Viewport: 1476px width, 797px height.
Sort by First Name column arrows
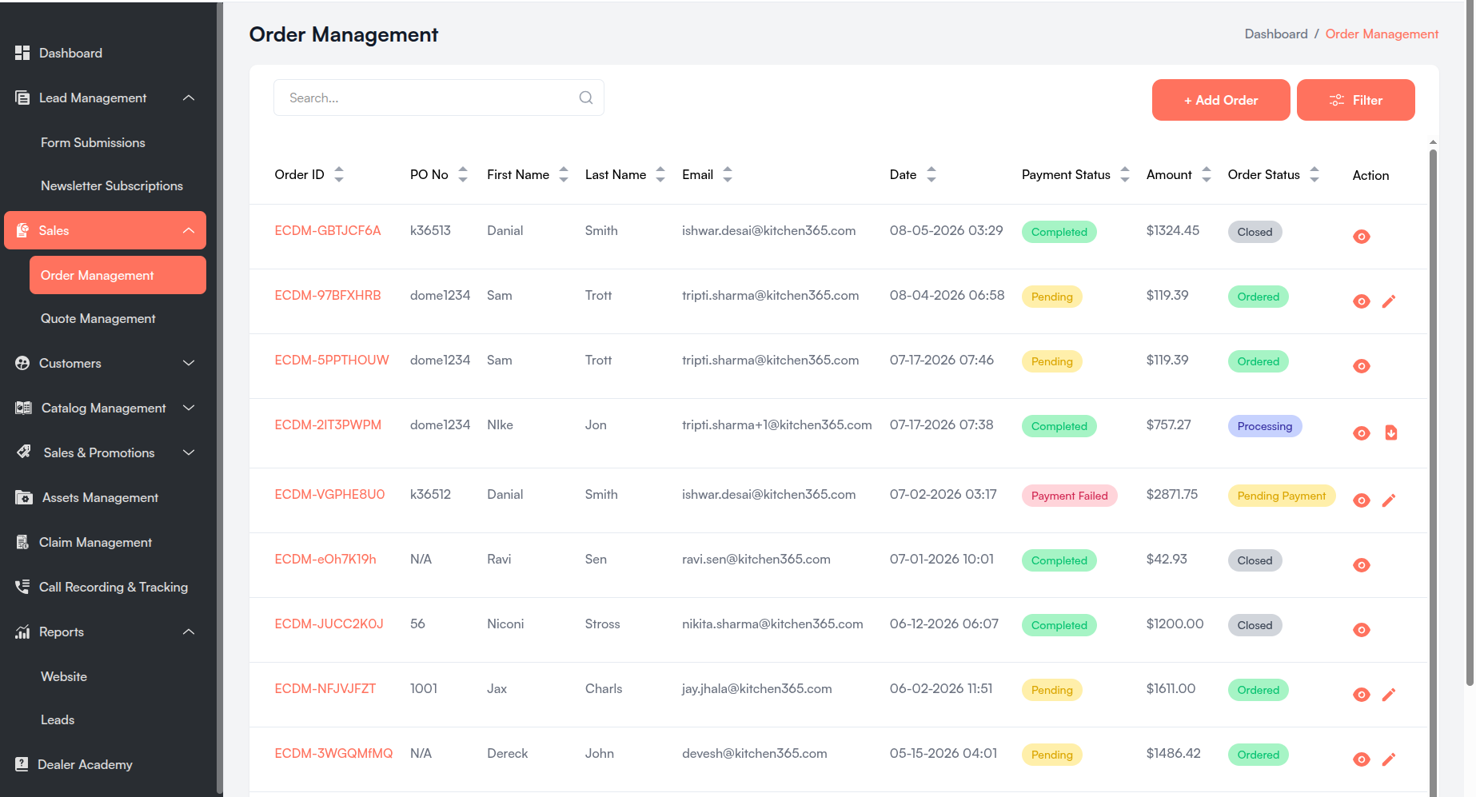[x=564, y=174]
